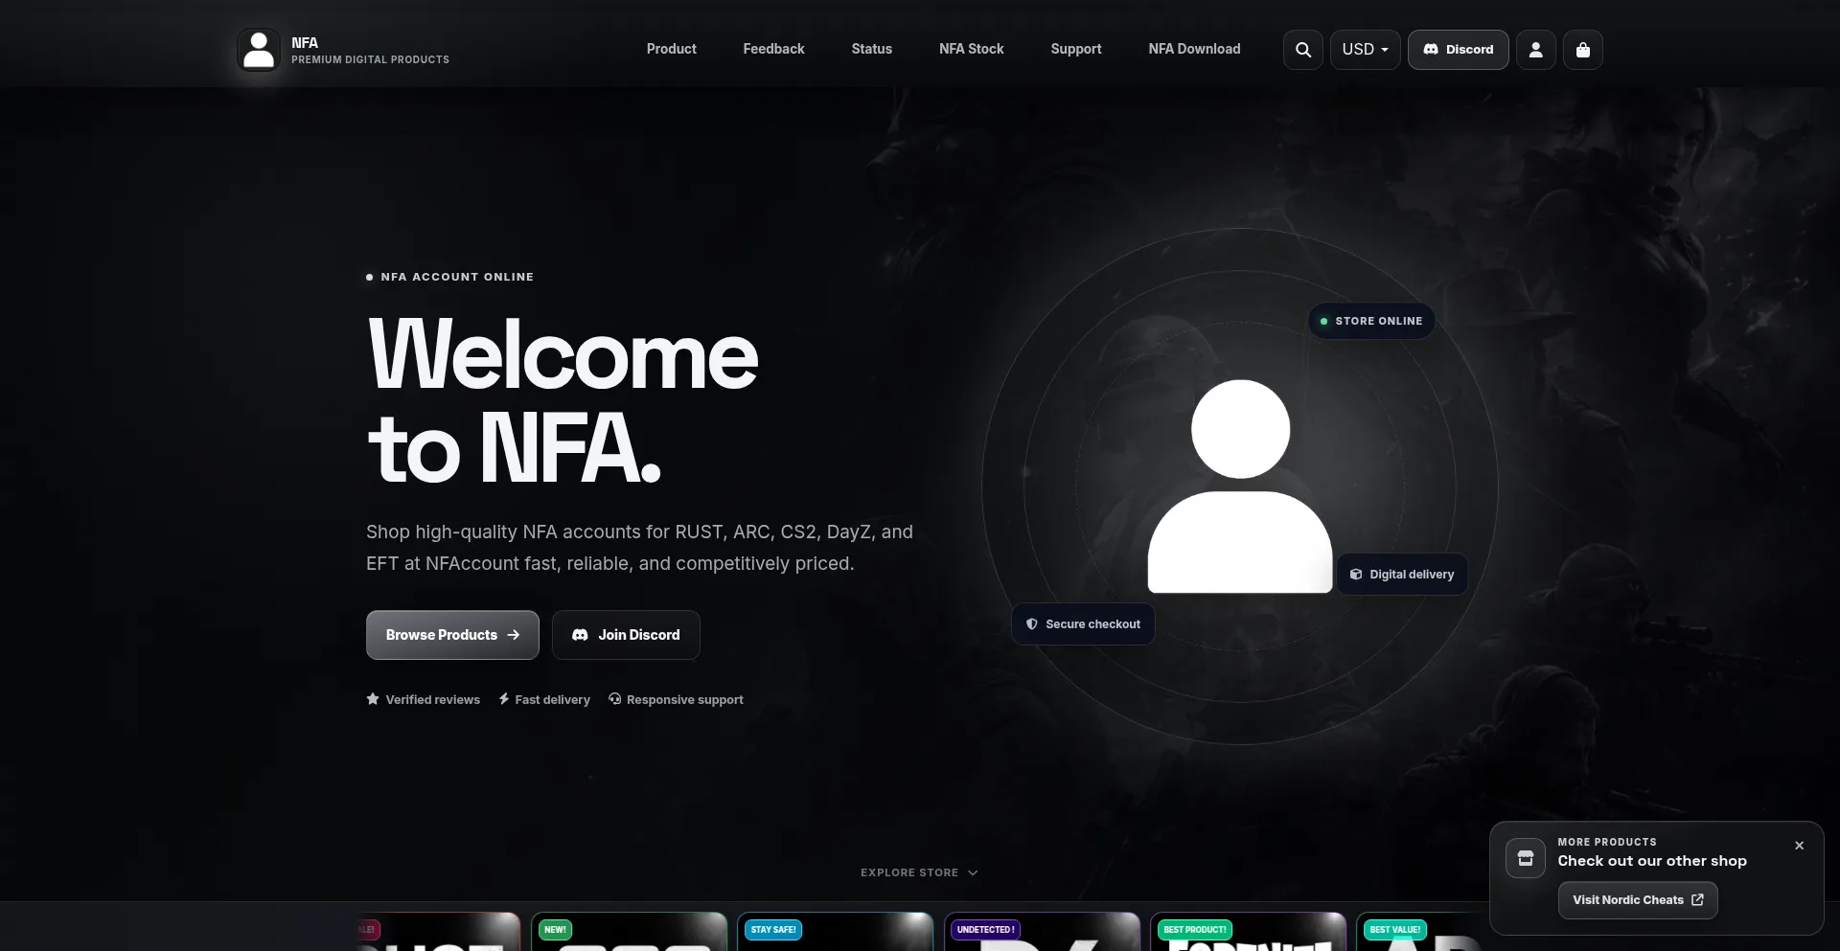Click the Digital delivery box icon
Image resolution: width=1840 pixels, height=951 pixels.
coord(1356,575)
